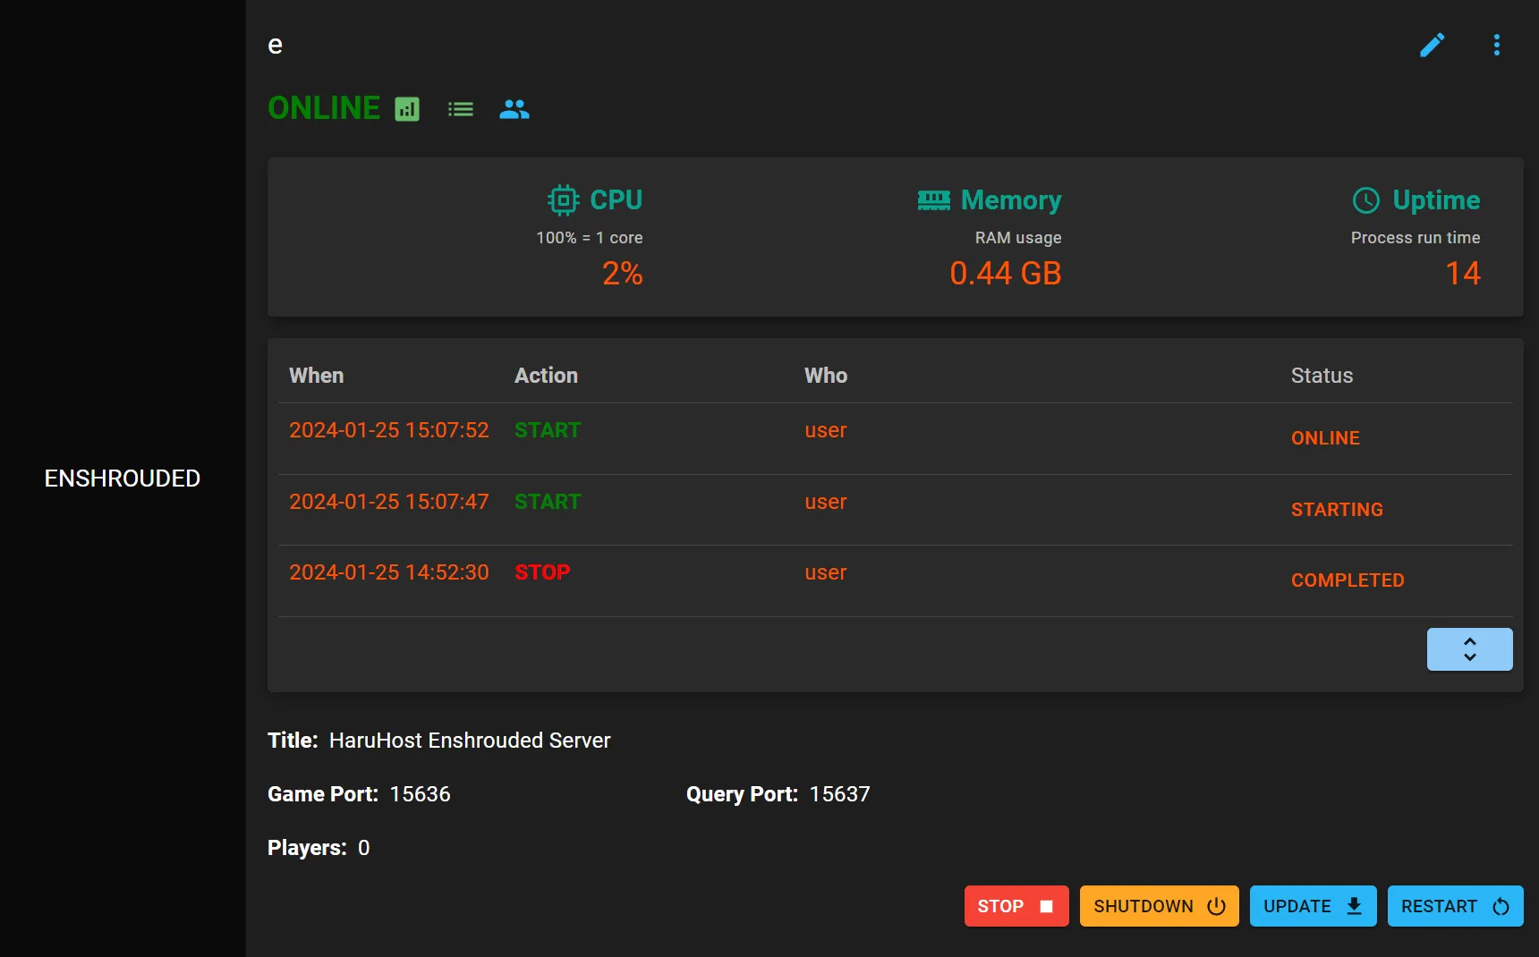The image size is (1539, 957).
Task: Click the server name "e"
Action: pos(276,46)
